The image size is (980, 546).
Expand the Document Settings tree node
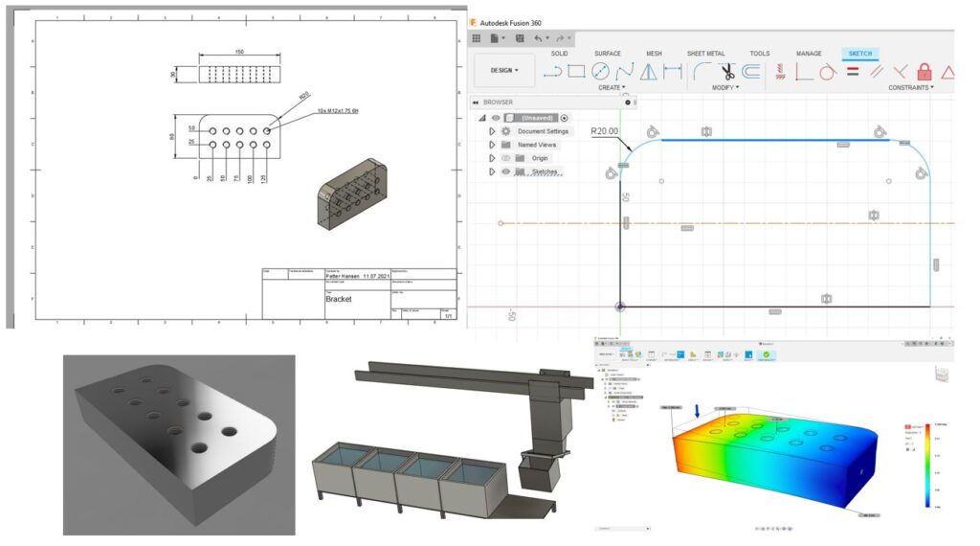tap(492, 131)
